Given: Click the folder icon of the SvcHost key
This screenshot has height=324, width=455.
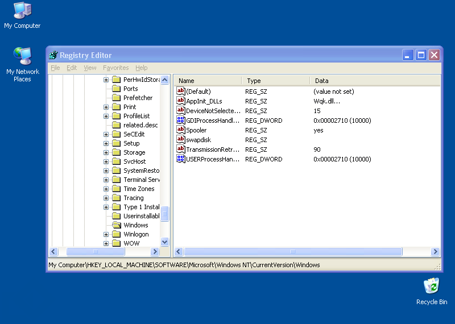Looking at the screenshot, I should [117, 161].
